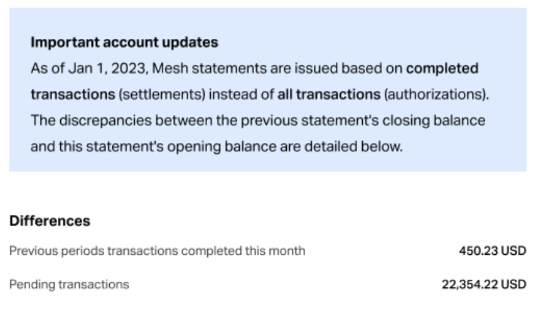This screenshot has width=536, height=310.
Task: Select the Pending transactions row label
Action: pyautogui.click(x=70, y=284)
